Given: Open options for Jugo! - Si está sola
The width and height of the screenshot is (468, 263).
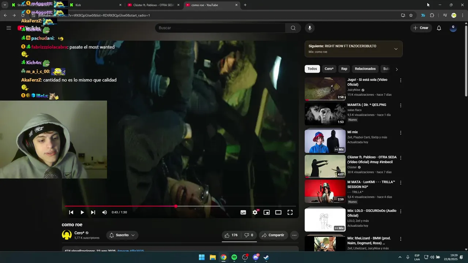Looking at the screenshot, I should tap(401, 80).
